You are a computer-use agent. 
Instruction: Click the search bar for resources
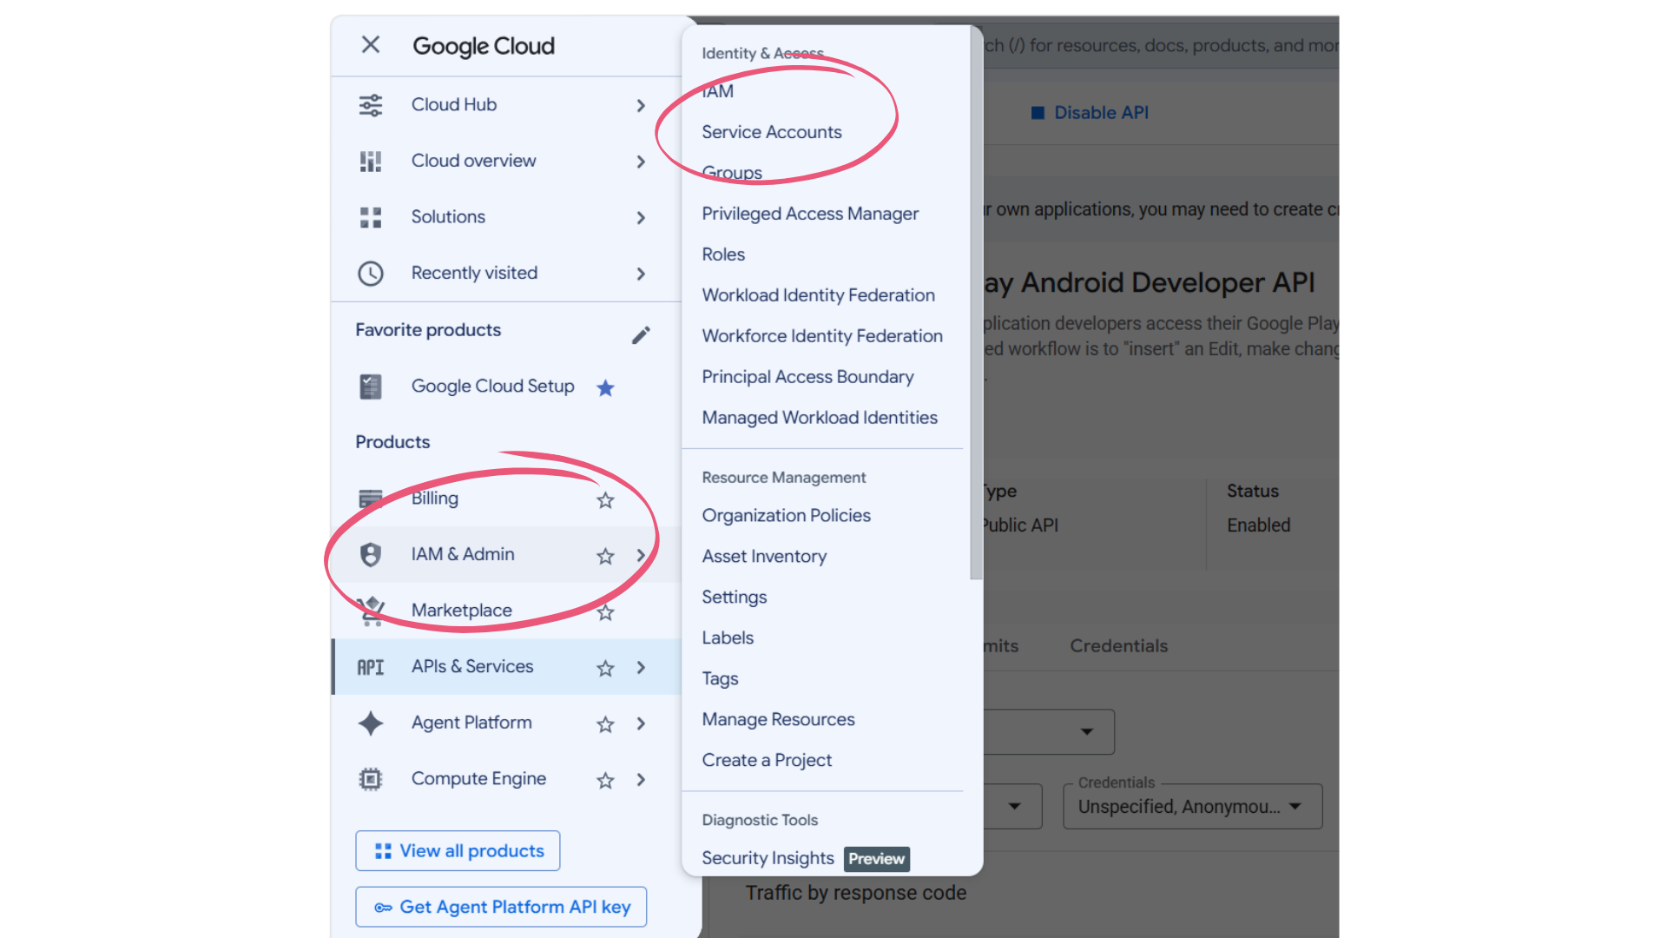pyautogui.click(x=1161, y=46)
